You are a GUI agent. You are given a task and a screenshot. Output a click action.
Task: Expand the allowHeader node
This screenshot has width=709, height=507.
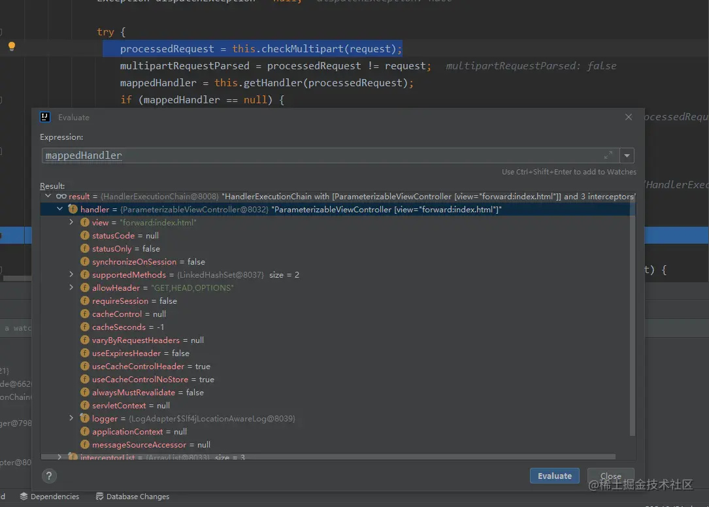pyautogui.click(x=71, y=287)
